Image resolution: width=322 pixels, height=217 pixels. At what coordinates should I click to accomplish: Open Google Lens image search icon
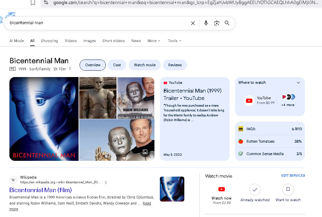[217, 23]
